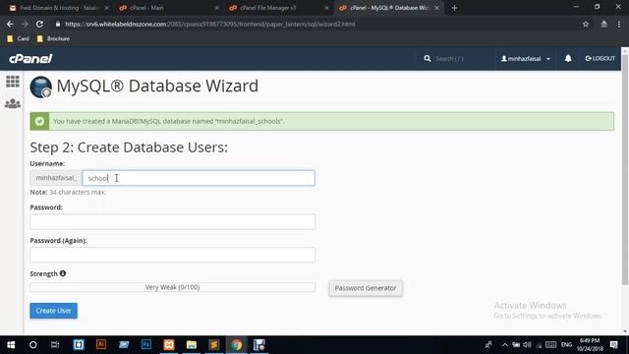
Task: Reload the page
Action: click(39, 24)
